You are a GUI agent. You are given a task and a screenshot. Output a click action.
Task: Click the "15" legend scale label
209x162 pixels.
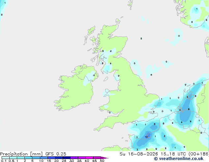[49, 161]
